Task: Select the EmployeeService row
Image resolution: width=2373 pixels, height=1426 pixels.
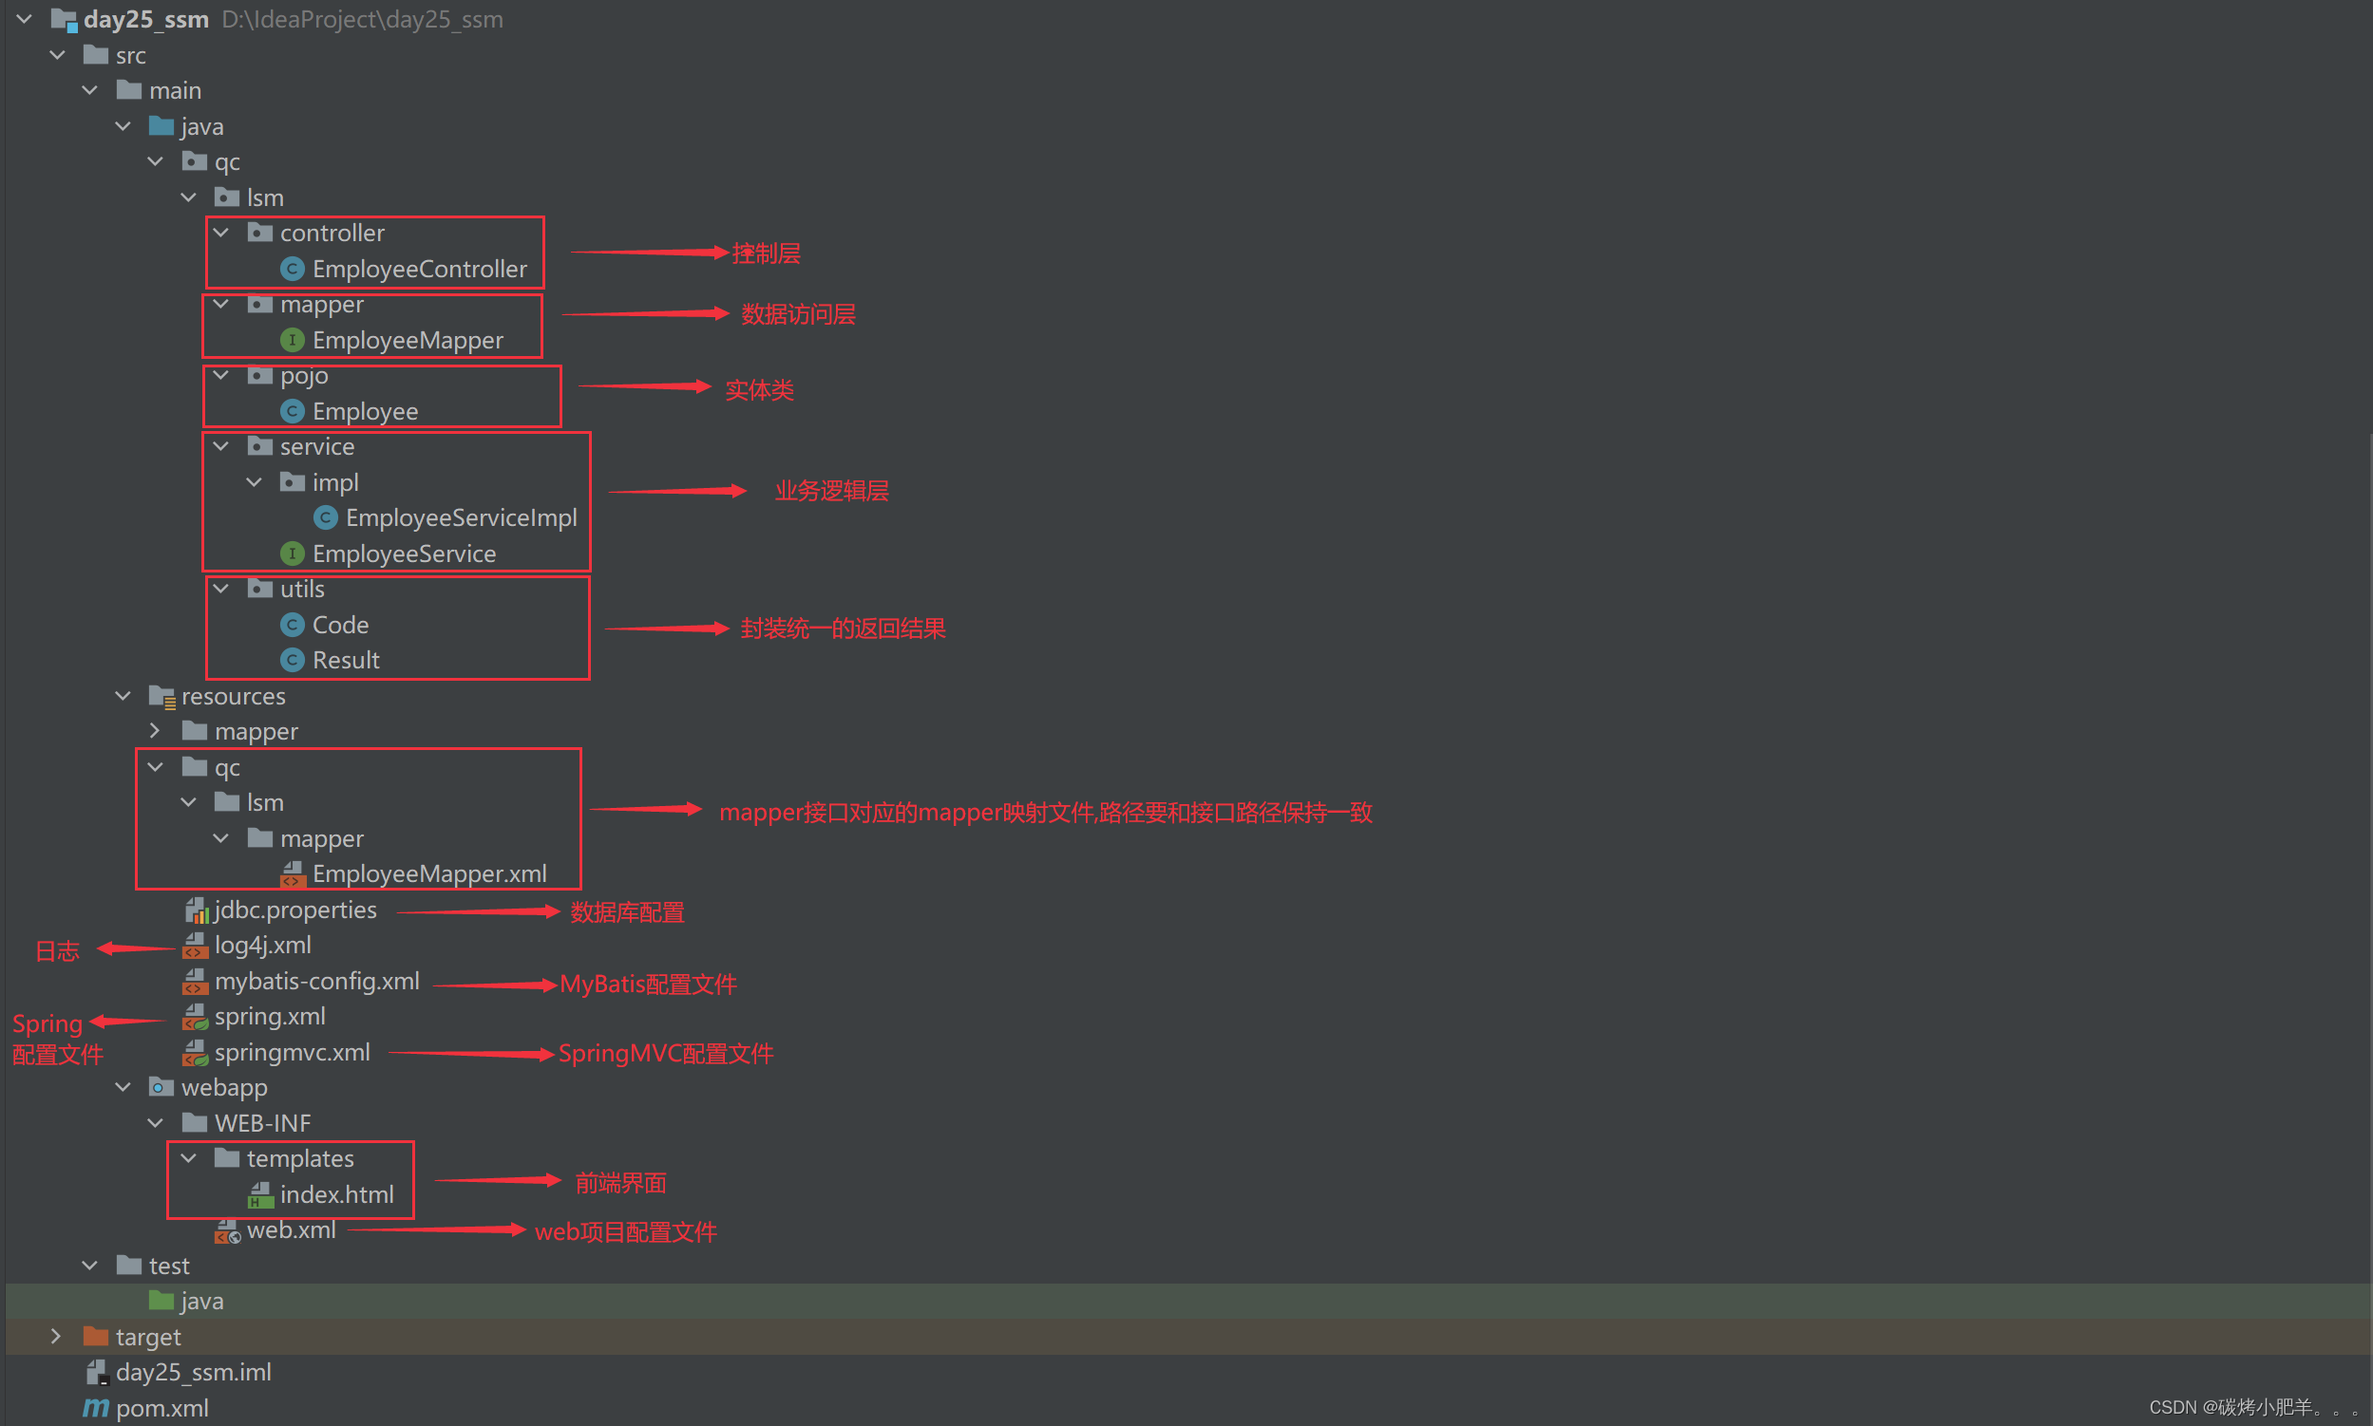Action: 404,554
